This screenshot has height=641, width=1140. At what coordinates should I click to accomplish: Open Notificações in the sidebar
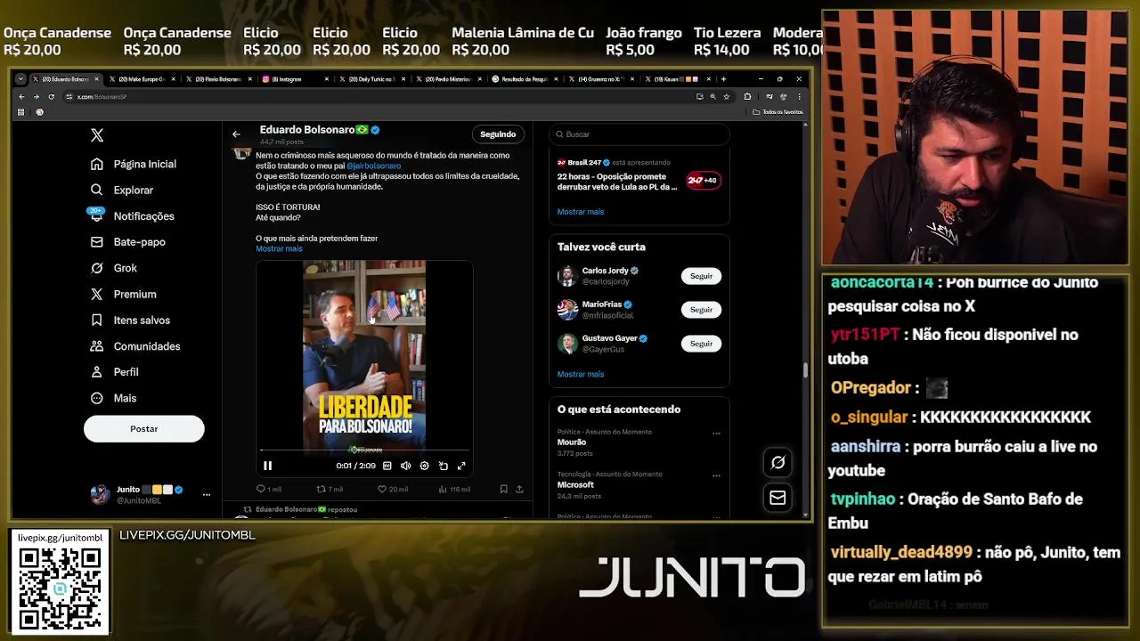[x=132, y=215]
